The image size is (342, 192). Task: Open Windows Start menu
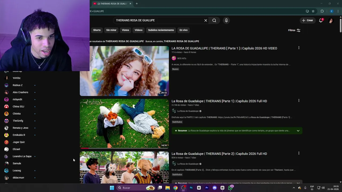pyautogui.click(x=112, y=188)
